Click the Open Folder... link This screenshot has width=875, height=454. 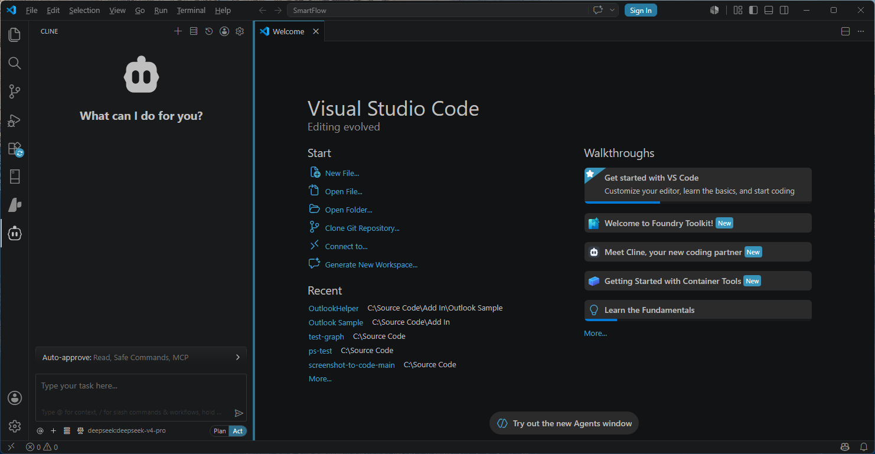348,210
